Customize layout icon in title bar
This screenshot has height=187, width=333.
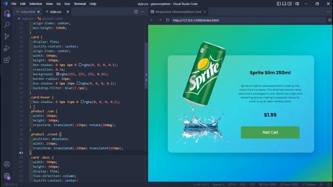point(297,4)
